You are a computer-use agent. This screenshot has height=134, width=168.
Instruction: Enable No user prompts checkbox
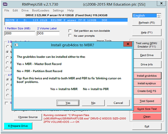point(70,36)
